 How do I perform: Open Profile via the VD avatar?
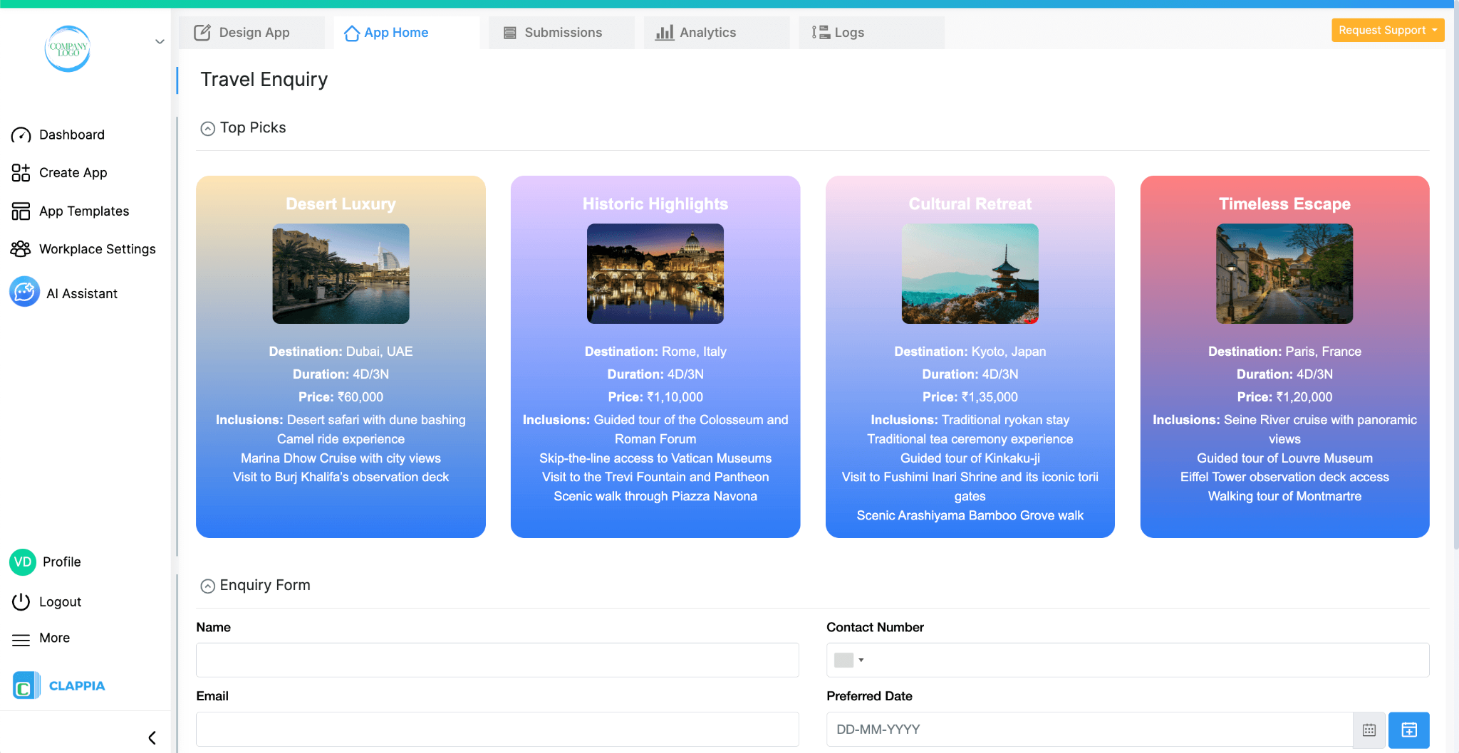(23, 562)
